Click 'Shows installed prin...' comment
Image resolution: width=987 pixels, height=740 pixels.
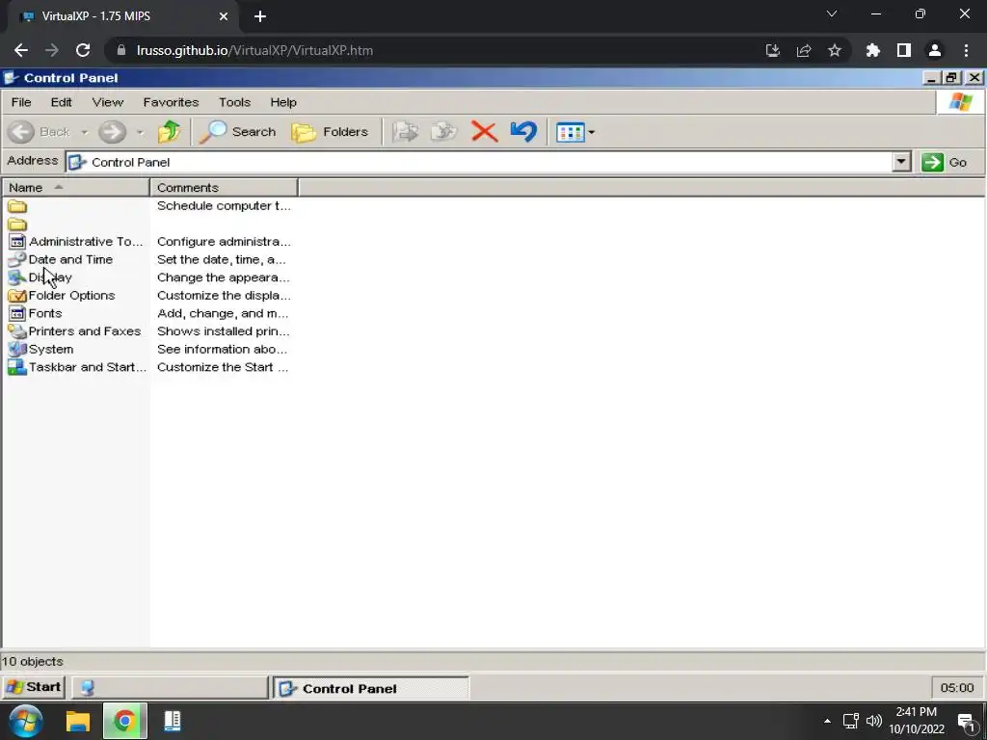click(x=223, y=331)
